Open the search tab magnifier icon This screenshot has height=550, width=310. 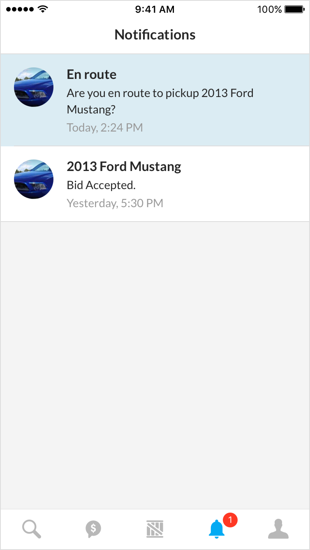coord(31,528)
